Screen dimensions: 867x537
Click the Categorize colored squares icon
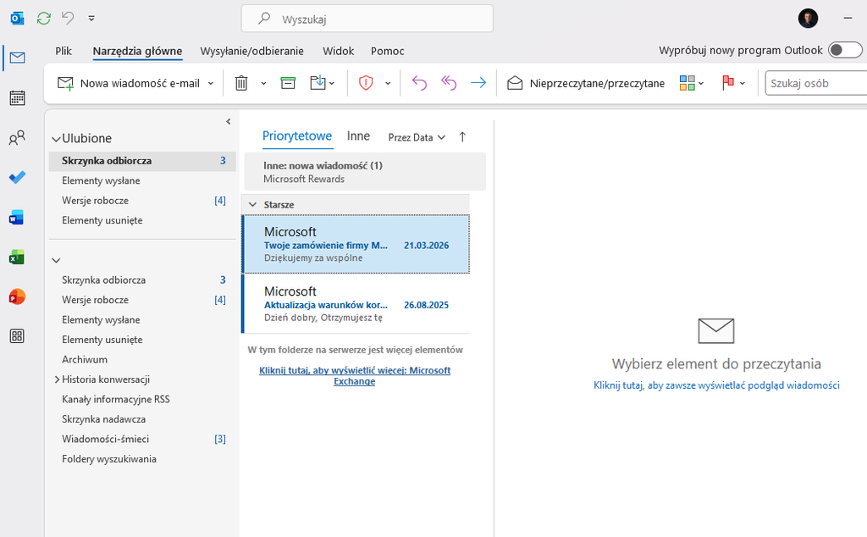click(687, 83)
